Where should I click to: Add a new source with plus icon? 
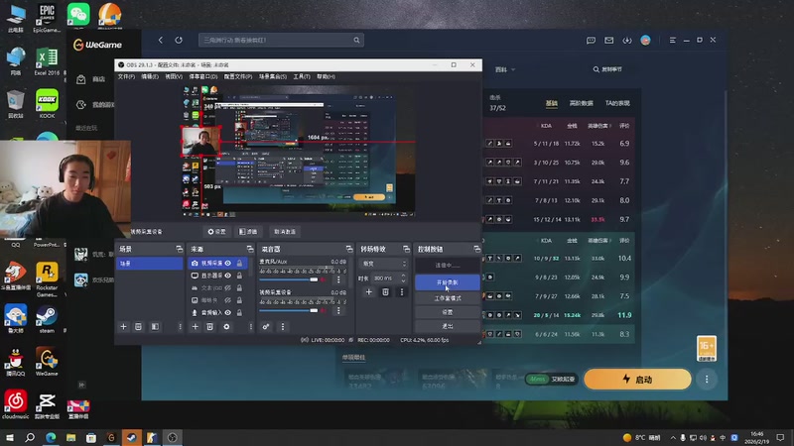coord(195,327)
